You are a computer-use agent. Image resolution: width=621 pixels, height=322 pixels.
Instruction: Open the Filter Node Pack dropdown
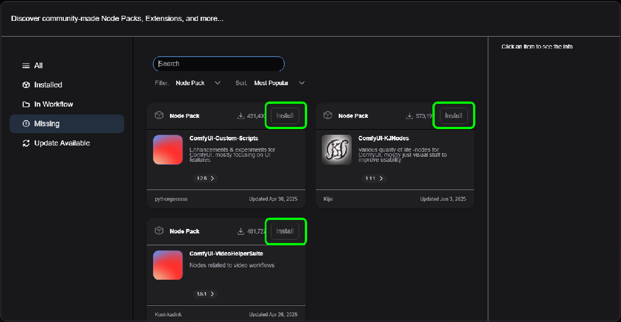point(198,83)
